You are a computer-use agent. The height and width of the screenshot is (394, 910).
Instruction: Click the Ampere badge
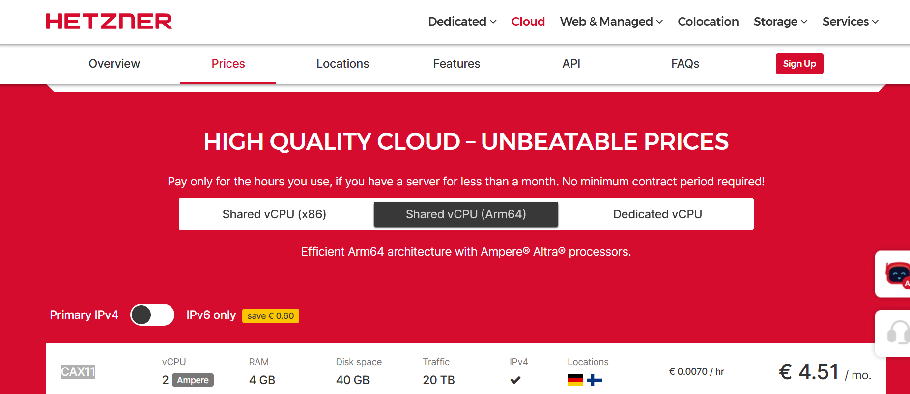[x=193, y=380]
